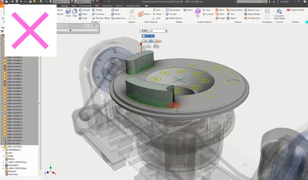Click Convert to Sheet Metal icon

279,14
